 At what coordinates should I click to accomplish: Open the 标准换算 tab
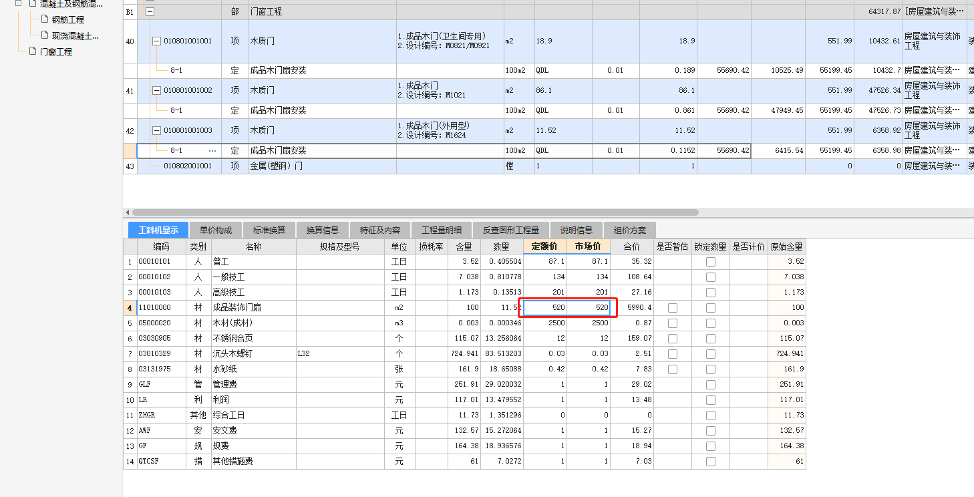tap(269, 230)
